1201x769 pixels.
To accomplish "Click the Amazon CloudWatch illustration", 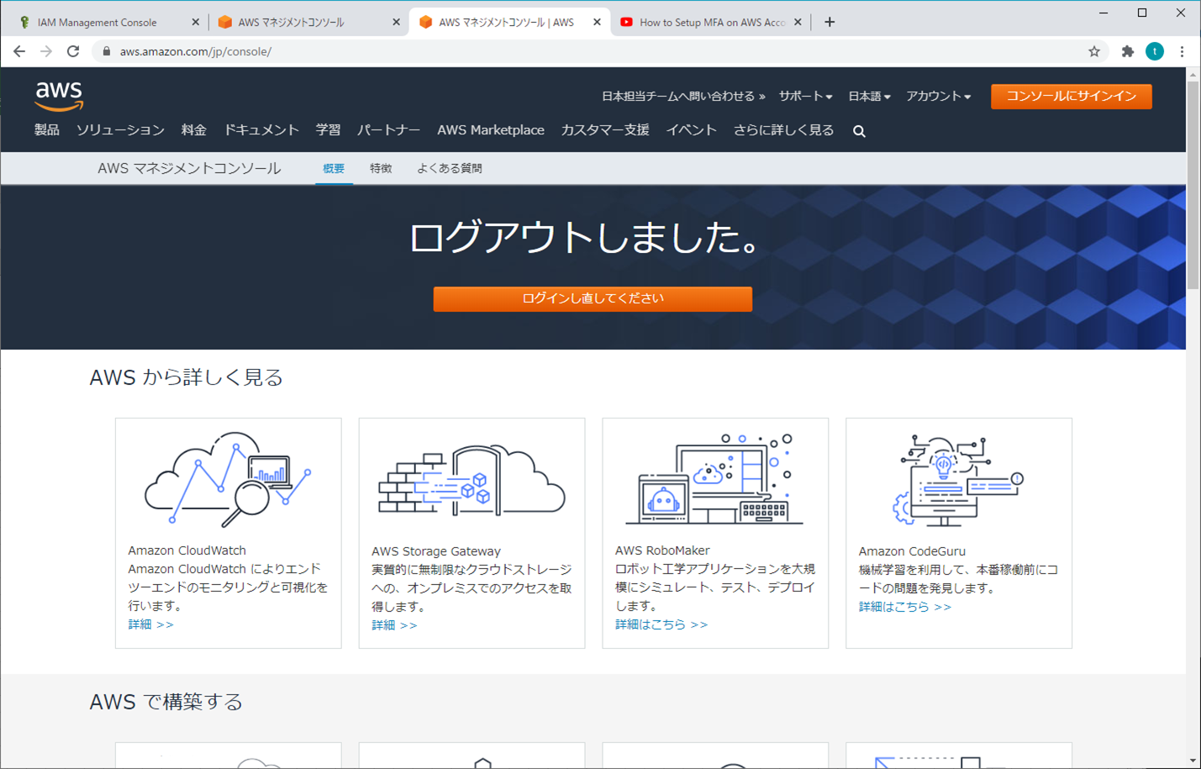I will pyautogui.click(x=228, y=480).
